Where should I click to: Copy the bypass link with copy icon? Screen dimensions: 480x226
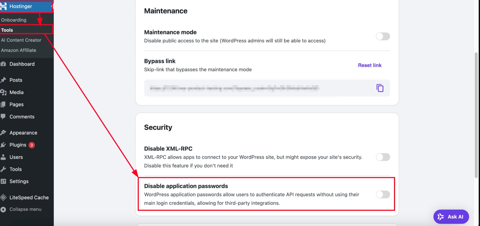click(380, 88)
